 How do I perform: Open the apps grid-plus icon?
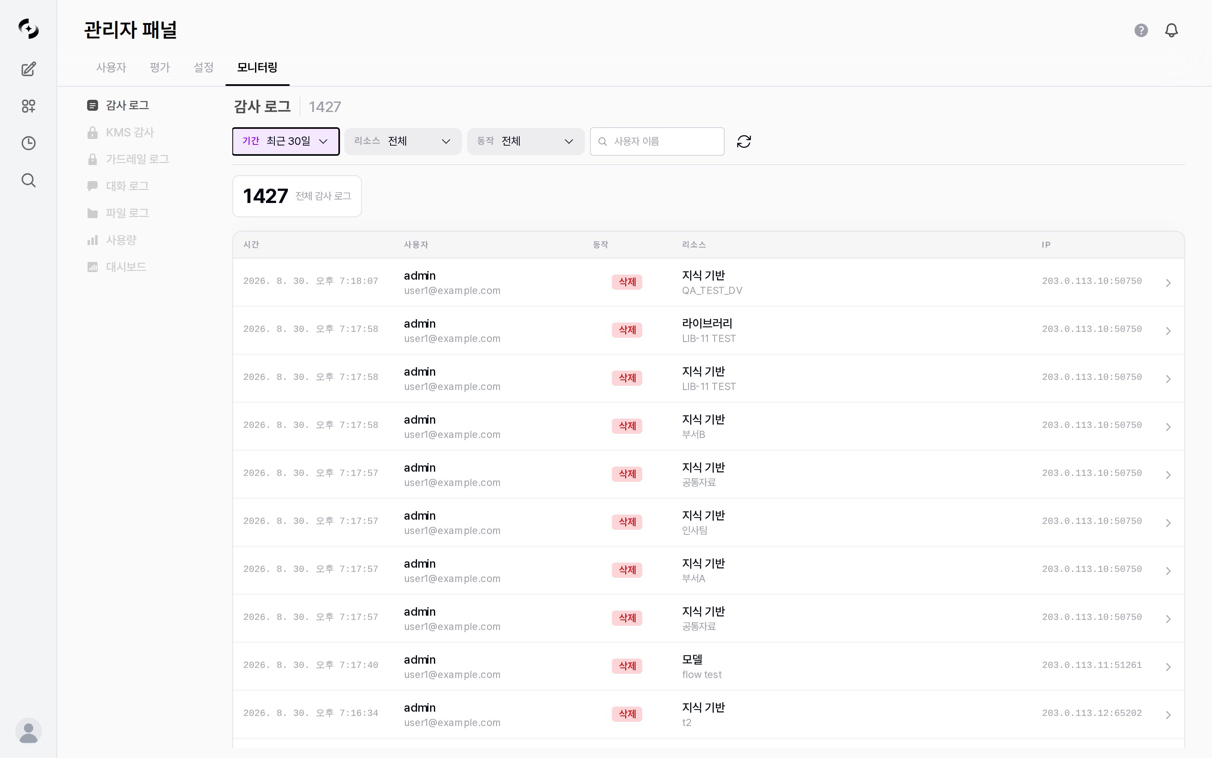click(29, 106)
